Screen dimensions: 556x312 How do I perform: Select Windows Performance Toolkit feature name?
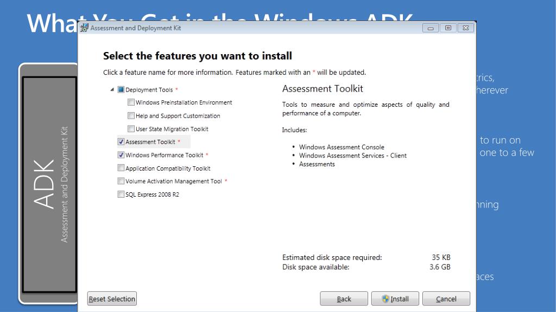click(164, 155)
